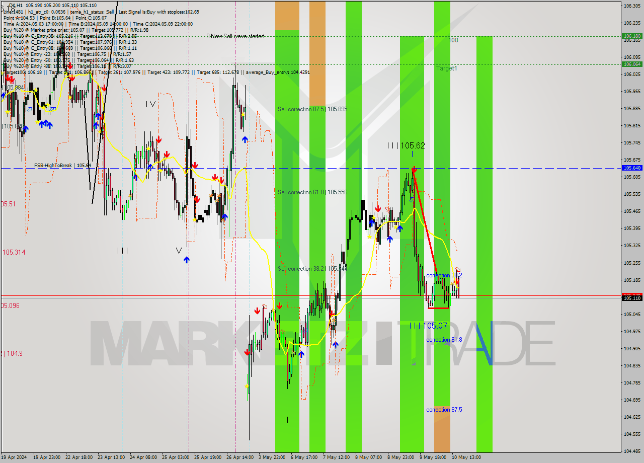Select the blue 'correction 87.5' label

click(x=444, y=410)
